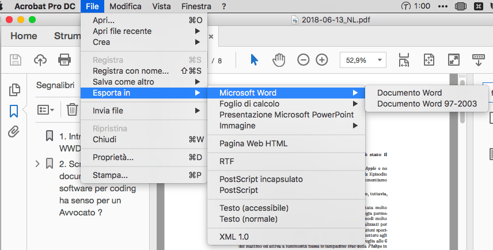
Task: Open the zoom percentage dropdown 52,9%
Action: click(363, 60)
